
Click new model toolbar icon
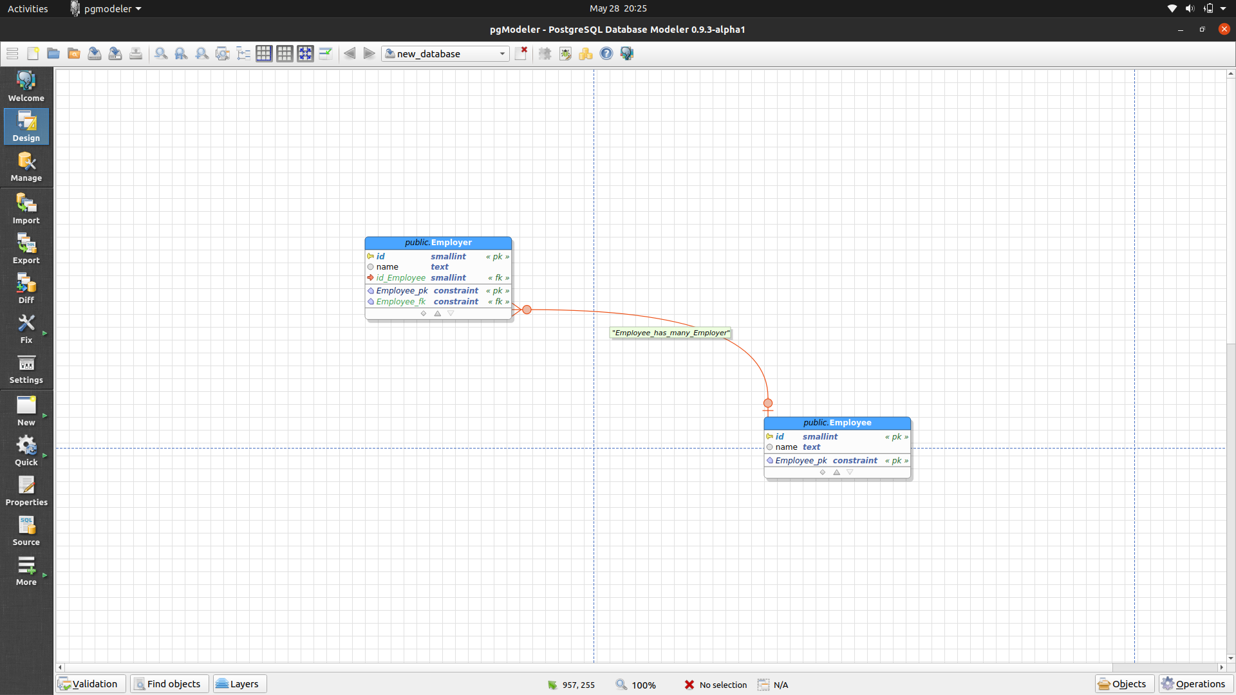tap(33, 53)
